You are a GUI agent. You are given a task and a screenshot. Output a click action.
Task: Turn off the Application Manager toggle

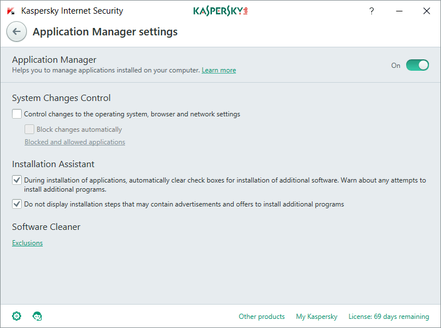pos(418,65)
